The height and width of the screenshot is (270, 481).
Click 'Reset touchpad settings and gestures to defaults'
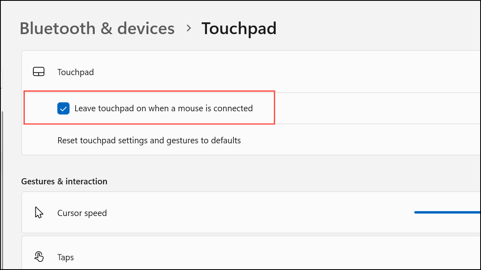tap(149, 140)
